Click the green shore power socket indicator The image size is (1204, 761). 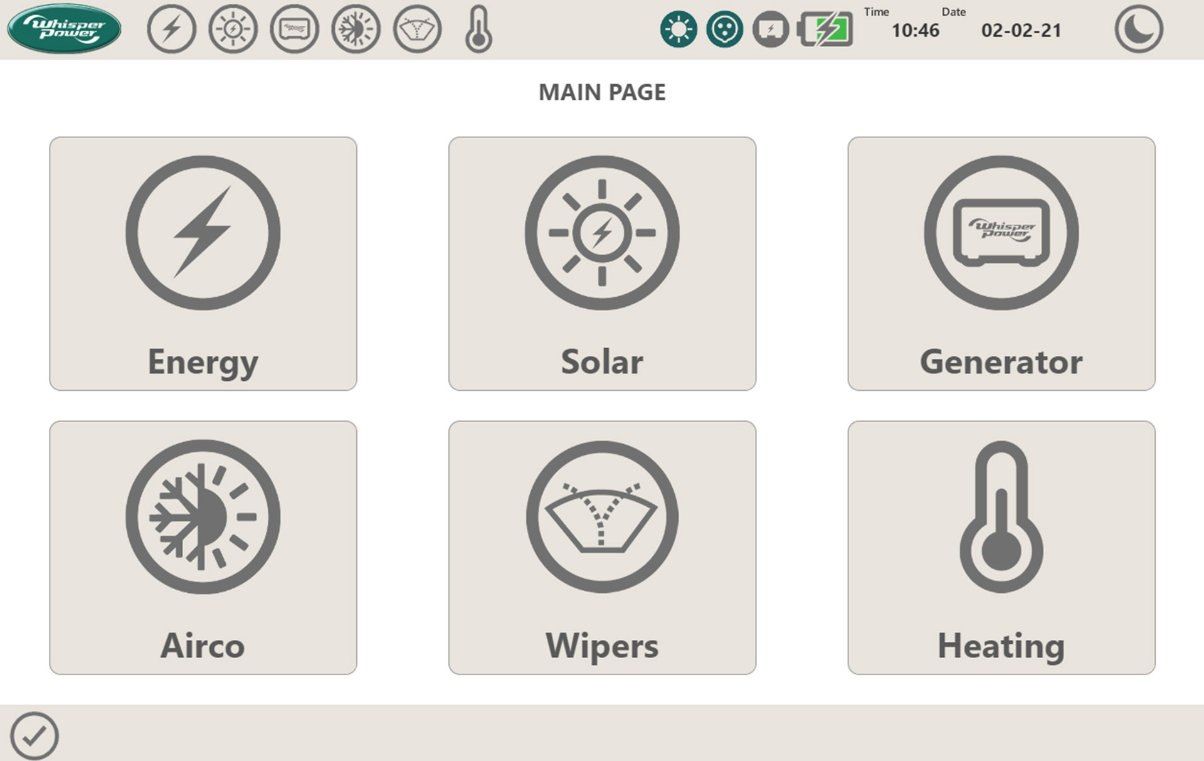pos(724,29)
